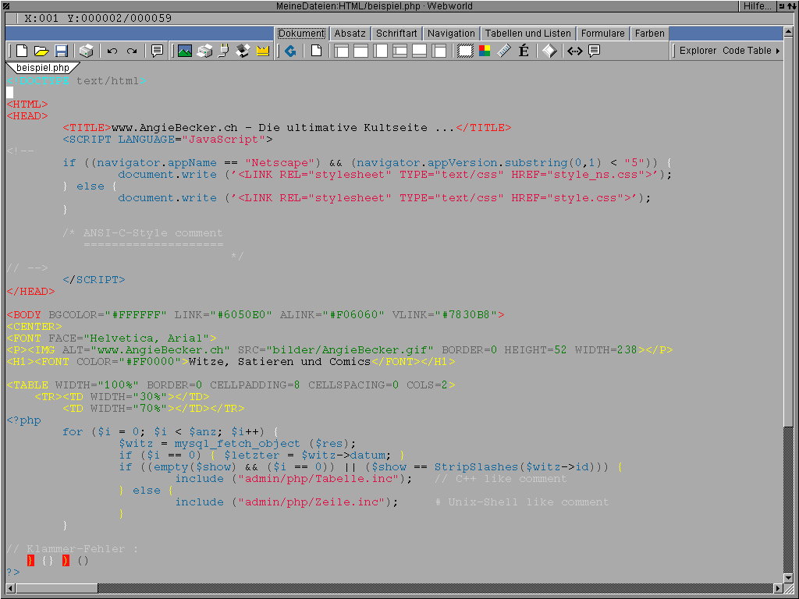Click the <HTML> tag line
This screenshot has height=599, width=799.
27,105
